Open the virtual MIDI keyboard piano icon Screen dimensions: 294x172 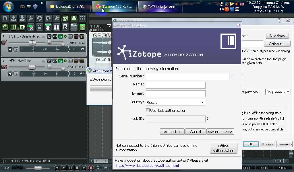pyautogui.click(x=57, y=27)
